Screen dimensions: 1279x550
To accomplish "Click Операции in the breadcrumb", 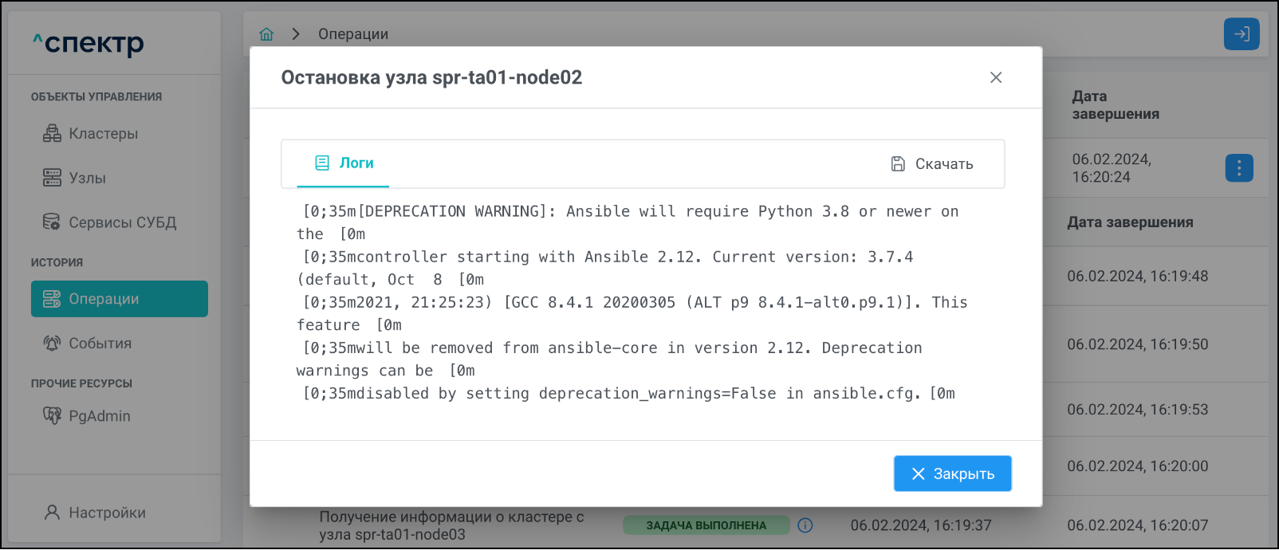I will click(x=353, y=34).
